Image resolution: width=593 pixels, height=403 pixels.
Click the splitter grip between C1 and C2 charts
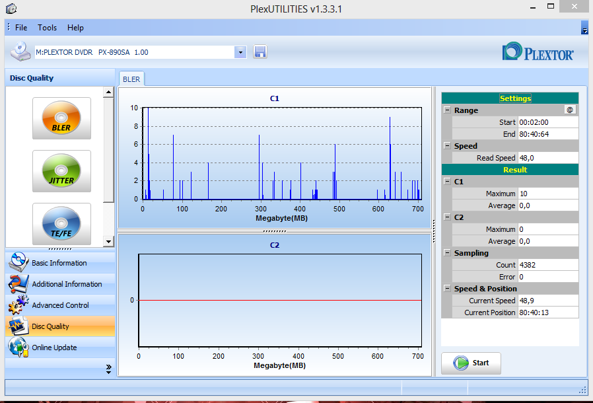pos(275,231)
